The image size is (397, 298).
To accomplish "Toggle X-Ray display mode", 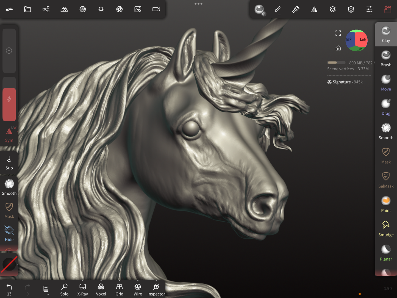I will [83, 289].
